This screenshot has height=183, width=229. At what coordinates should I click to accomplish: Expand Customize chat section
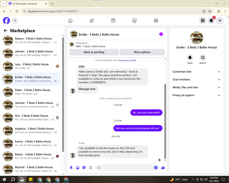(196, 72)
